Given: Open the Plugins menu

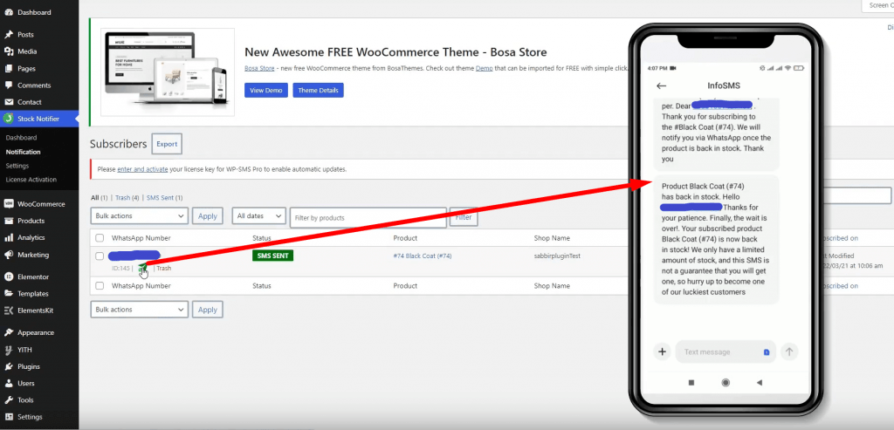Looking at the screenshot, I should [29, 367].
